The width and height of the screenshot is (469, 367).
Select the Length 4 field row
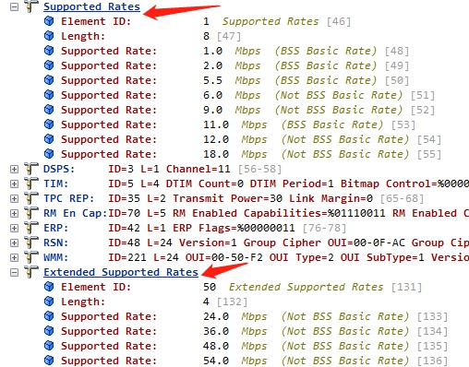[146, 302]
